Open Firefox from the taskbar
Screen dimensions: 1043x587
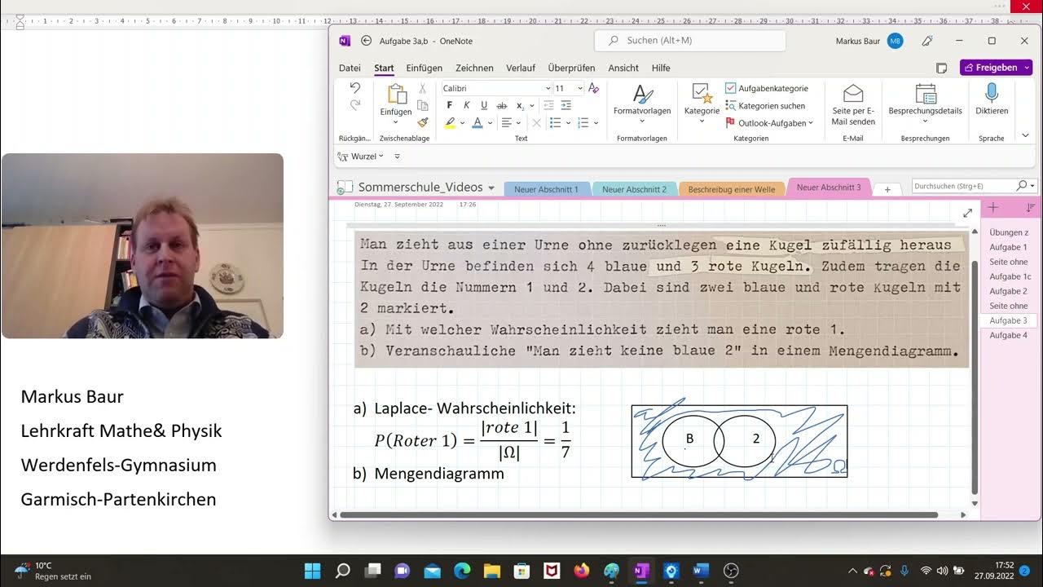pyautogui.click(x=581, y=571)
